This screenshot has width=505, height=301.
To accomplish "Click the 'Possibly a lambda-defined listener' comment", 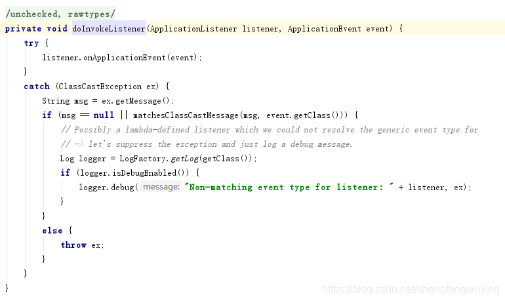I will pos(270,130).
